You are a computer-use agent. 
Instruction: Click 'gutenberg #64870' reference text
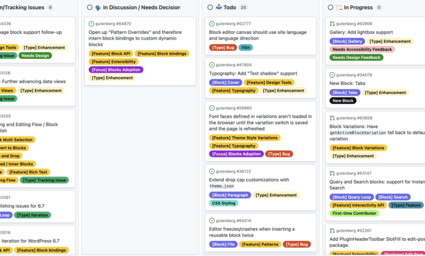(113, 24)
